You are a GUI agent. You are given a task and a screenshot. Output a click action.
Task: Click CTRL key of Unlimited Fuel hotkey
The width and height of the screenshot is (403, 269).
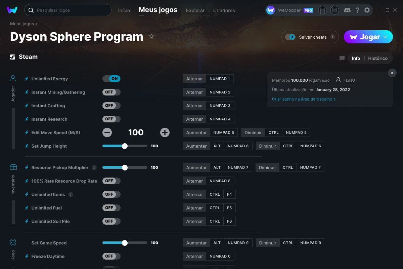coord(215,208)
